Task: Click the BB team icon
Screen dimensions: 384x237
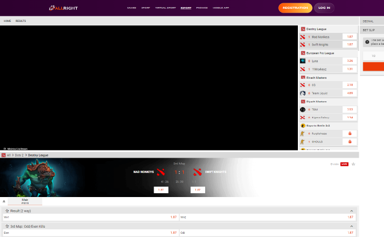Action: [303, 85]
